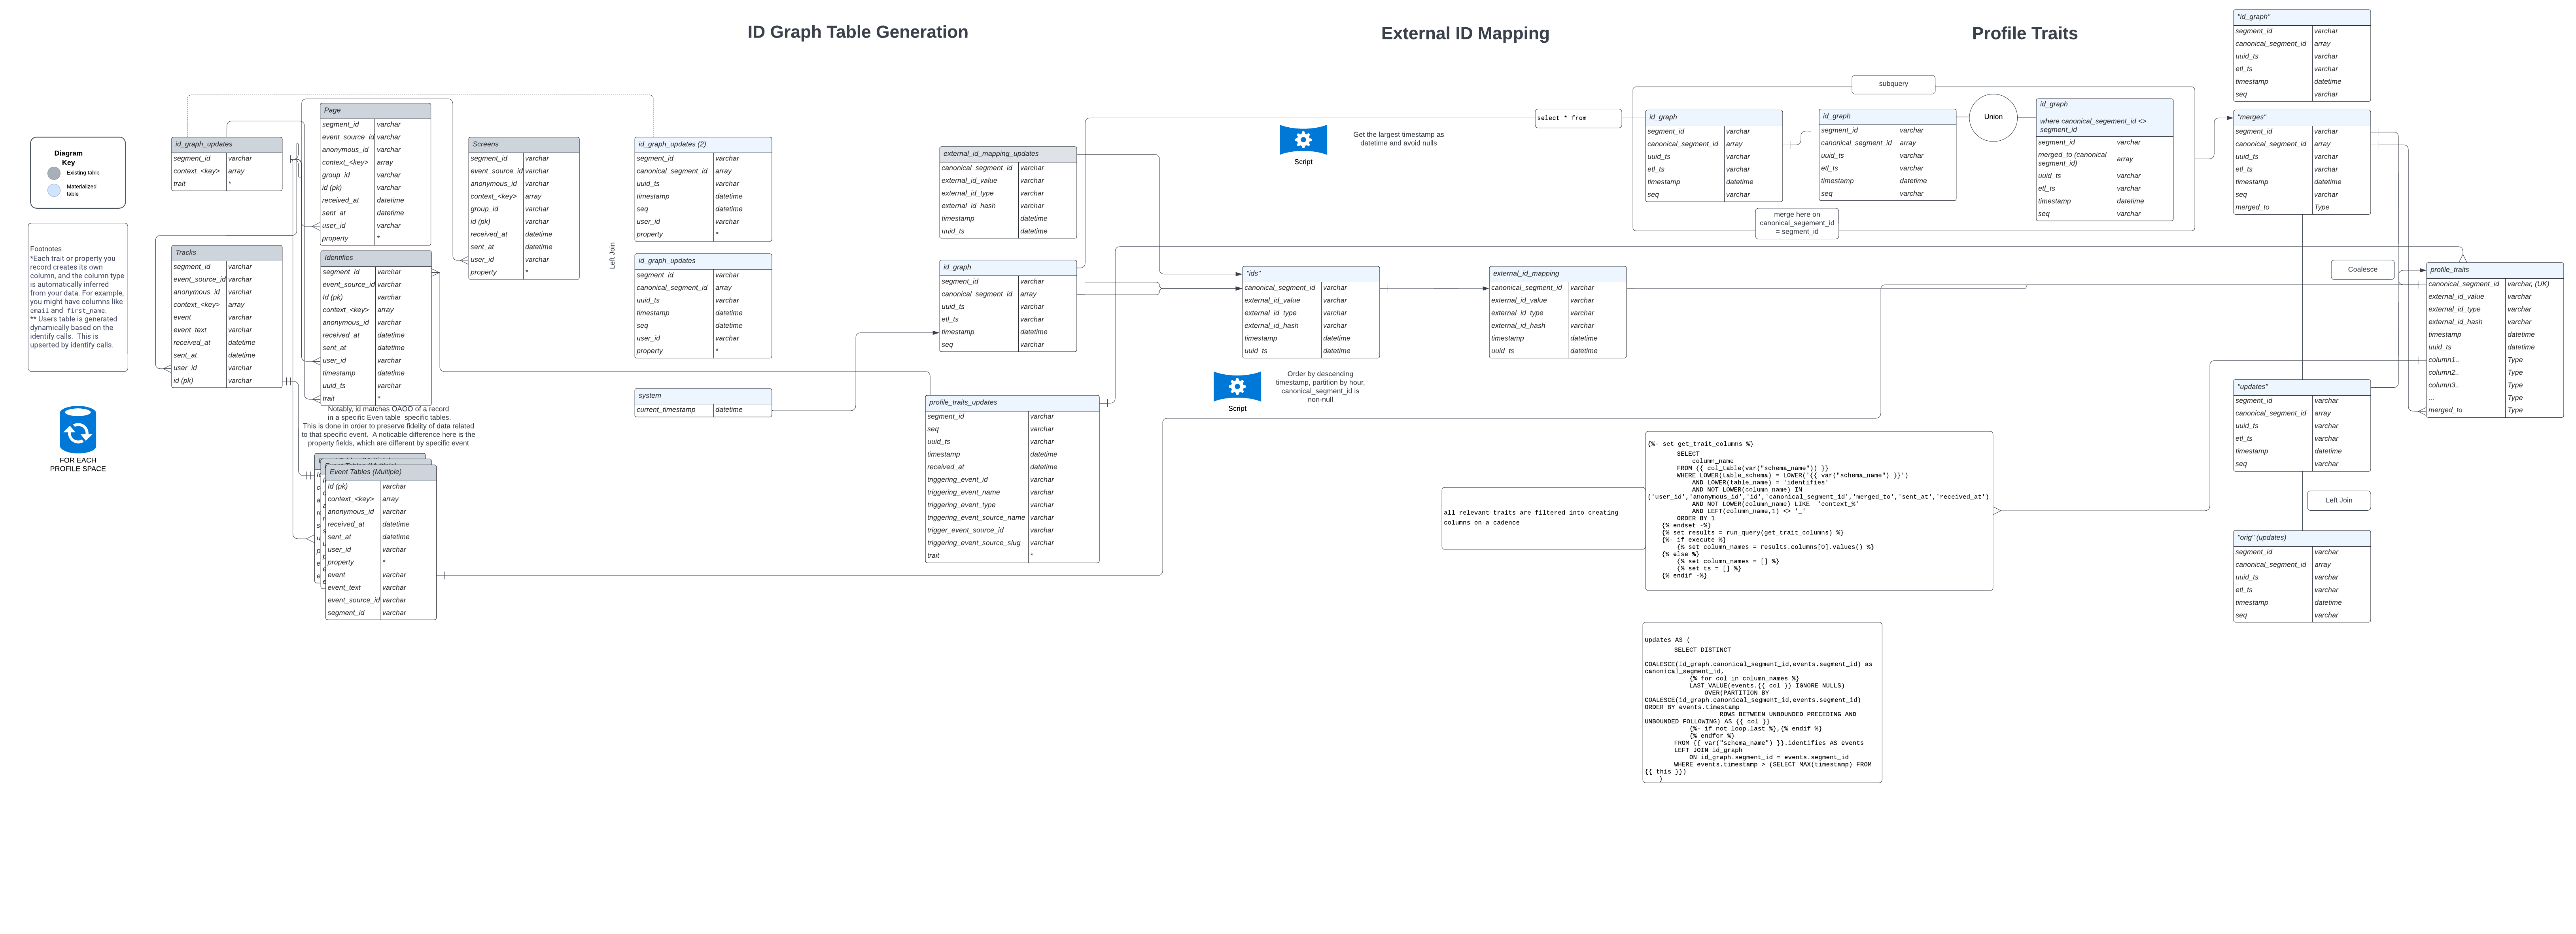Screen dimensions: 2576x934
Task: Click the Tracks table header
Action: coord(227,252)
